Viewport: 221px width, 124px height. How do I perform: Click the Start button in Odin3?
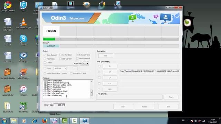point(123,107)
